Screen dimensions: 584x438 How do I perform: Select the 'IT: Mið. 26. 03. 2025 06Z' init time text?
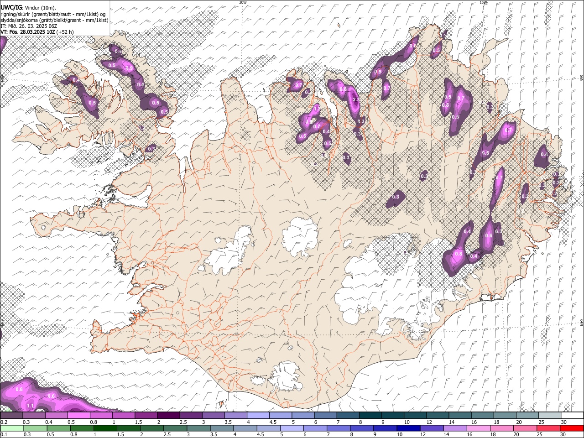point(29,26)
